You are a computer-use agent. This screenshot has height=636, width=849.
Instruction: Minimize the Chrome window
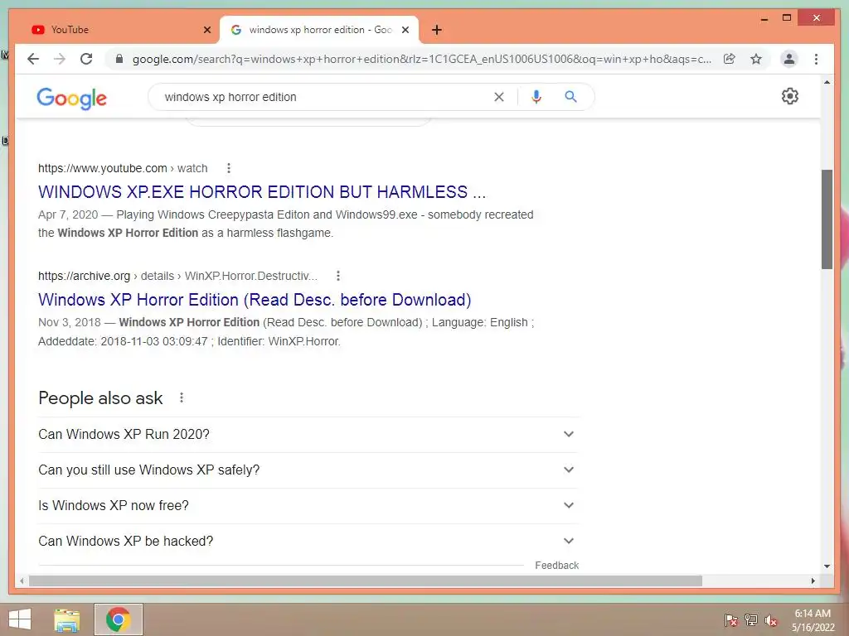764,18
